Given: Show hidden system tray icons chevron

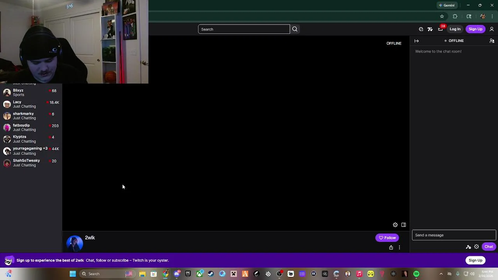Looking at the screenshot, I should tap(441, 274).
